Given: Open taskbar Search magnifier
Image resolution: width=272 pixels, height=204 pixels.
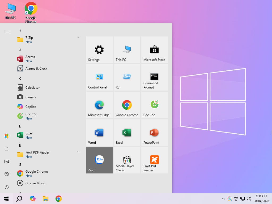Looking at the screenshot, I should pos(19,199).
